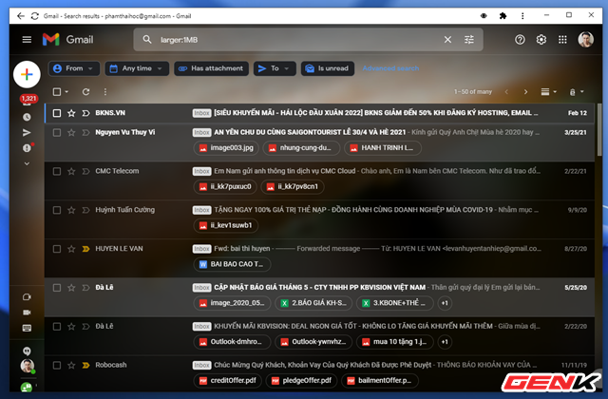Click the 1,321 unread inbox badge
The height and width of the screenshot is (399, 608).
pos(28,99)
